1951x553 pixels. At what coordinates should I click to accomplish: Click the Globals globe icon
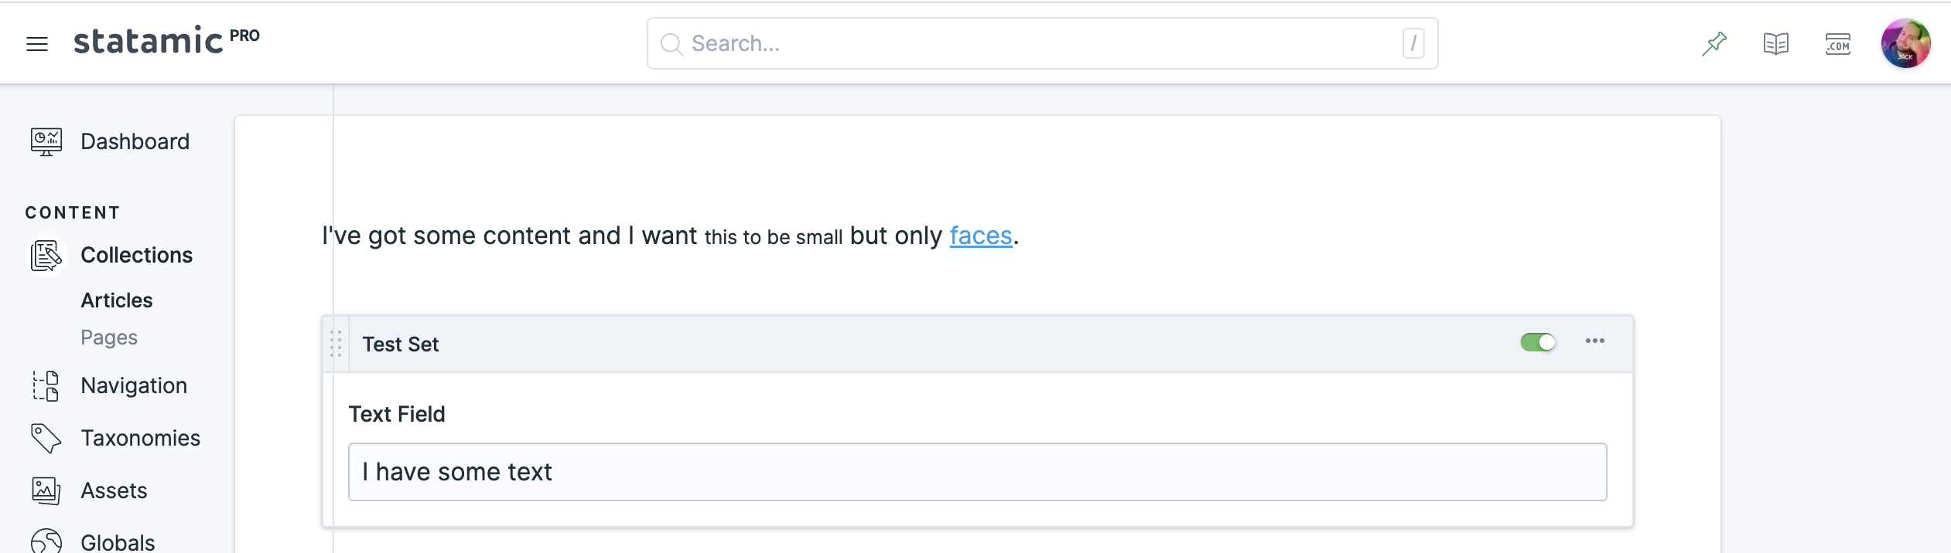pos(46,541)
